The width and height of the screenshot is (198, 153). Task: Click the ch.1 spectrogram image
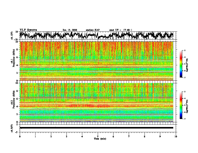[96, 61]
